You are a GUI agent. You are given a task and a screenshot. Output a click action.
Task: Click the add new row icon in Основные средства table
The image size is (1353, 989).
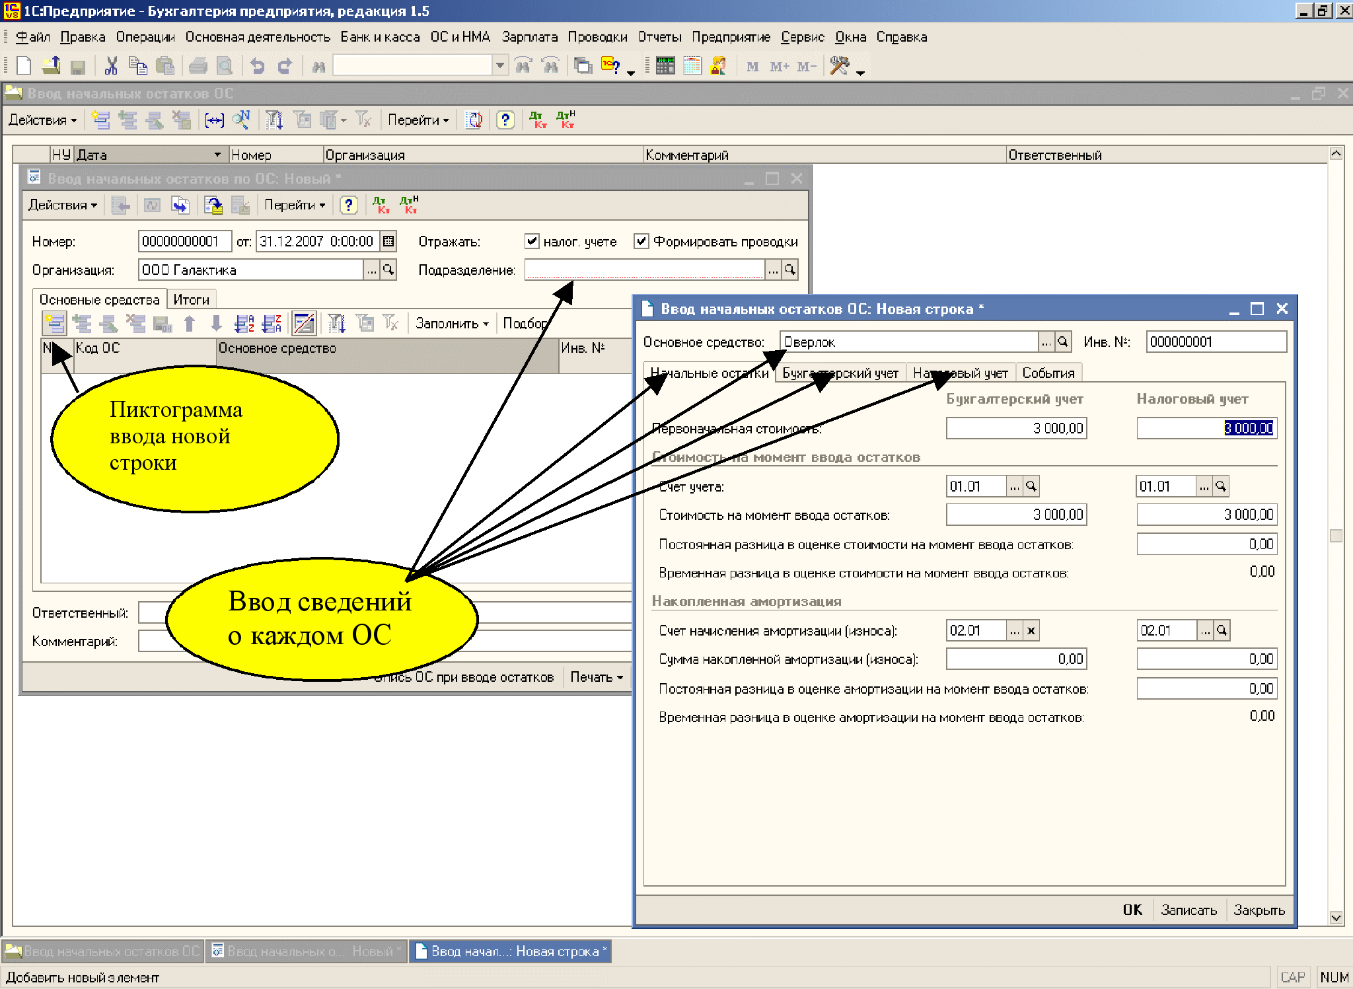54,323
